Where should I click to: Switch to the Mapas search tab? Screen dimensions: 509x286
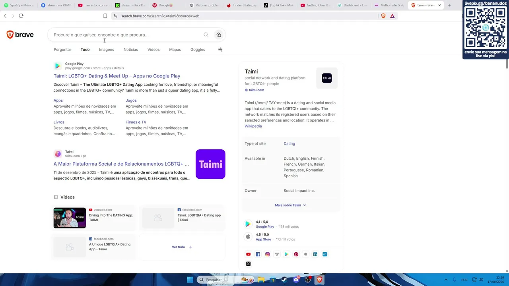coord(175,50)
